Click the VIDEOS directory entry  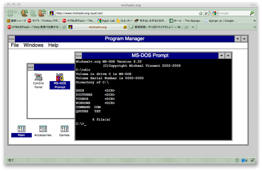pyautogui.click(x=95, y=99)
